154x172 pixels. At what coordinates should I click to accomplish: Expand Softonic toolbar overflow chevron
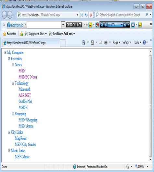[151, 24]
